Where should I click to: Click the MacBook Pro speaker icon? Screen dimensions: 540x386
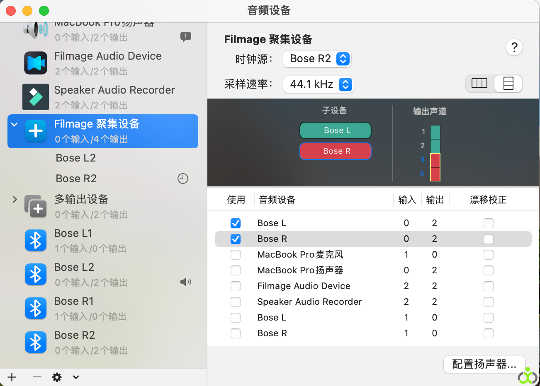[36, 30]
